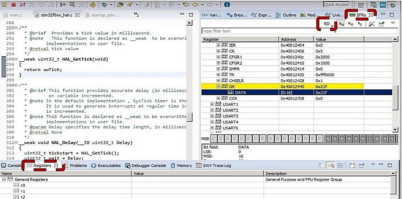Open the Debug perspective bug icon
Screen dimensions: 402x199
click(392, 5)
